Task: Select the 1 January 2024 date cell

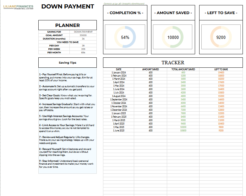Action: [118, 72]
